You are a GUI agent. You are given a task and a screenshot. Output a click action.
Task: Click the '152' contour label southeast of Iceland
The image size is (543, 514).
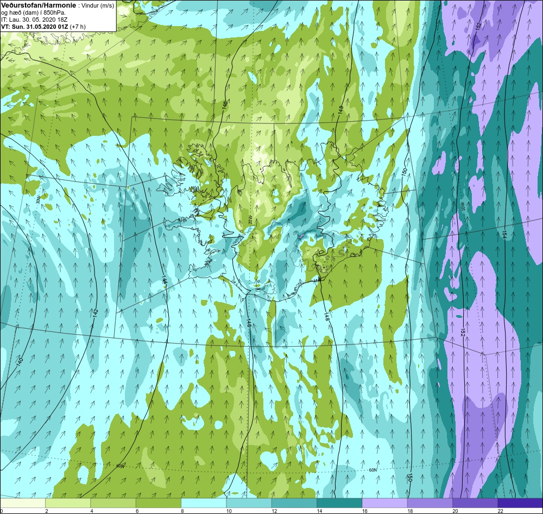click(x=463, y=331)
